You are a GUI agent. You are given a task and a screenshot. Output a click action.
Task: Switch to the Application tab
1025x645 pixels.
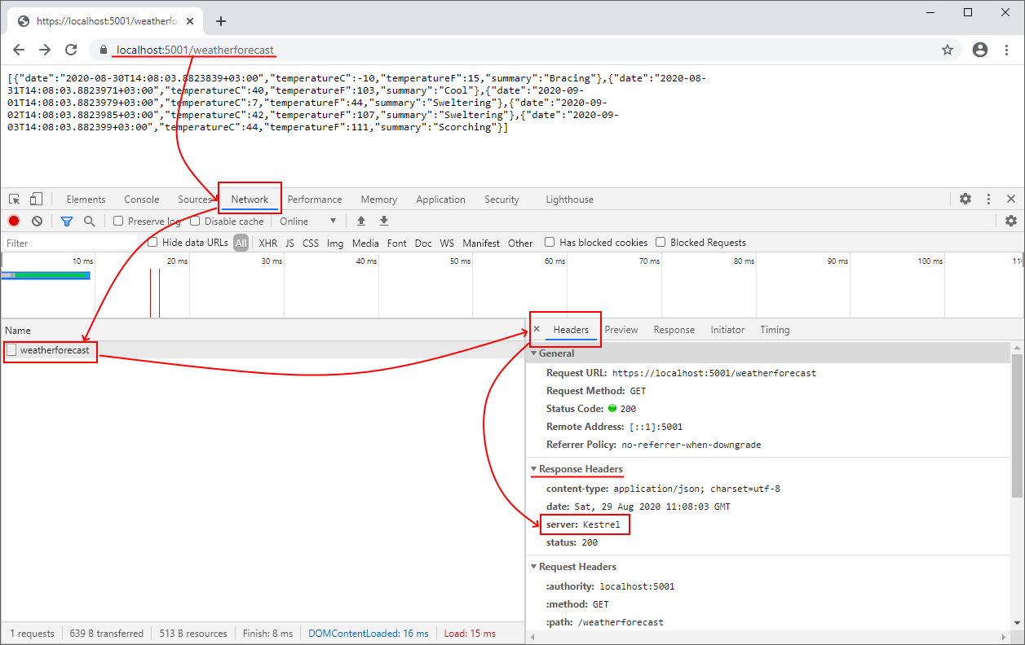pos(440,200)
